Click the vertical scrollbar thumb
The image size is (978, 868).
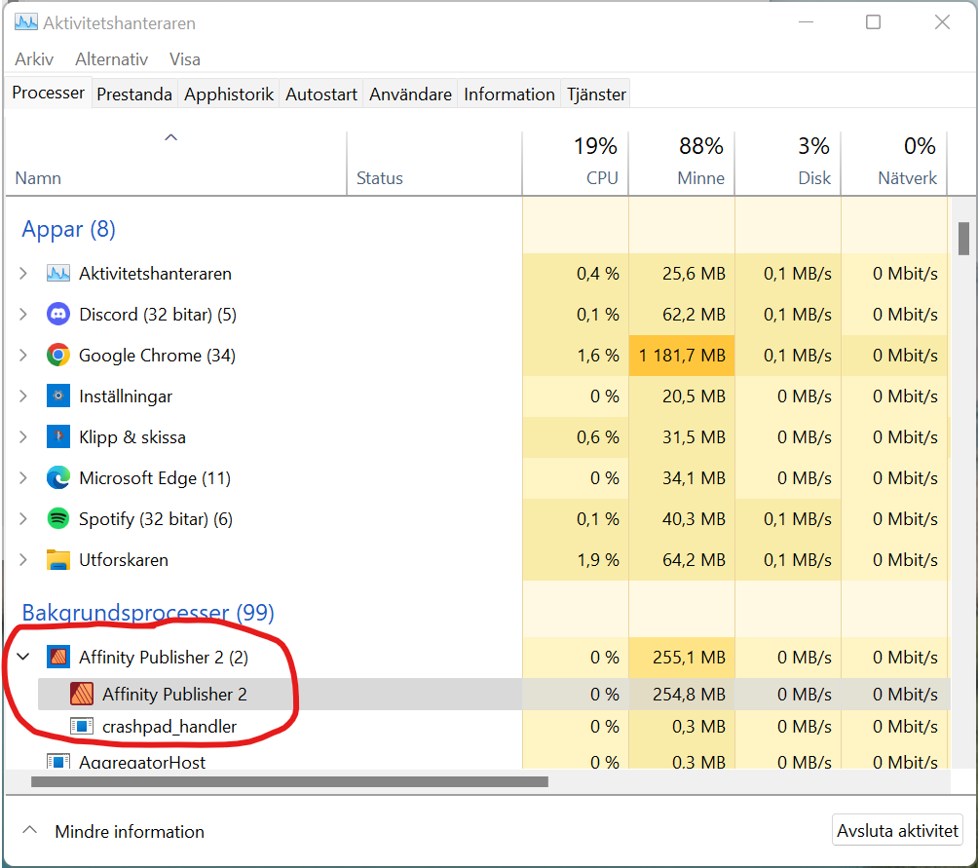pos(963,239)
